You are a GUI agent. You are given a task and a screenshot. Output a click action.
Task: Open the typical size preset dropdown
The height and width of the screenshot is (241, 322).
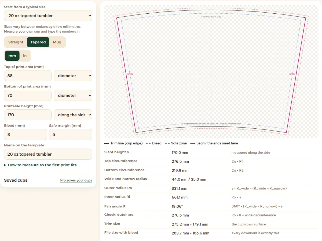(48, 16)
